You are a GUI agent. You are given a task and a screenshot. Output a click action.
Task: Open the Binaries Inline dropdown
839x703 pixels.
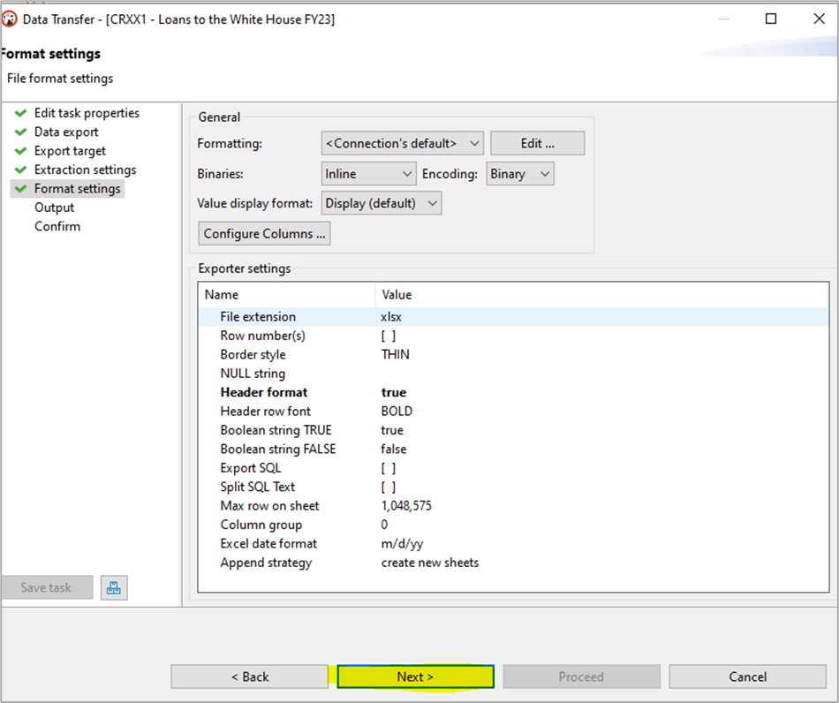click(x=368, y=174)
